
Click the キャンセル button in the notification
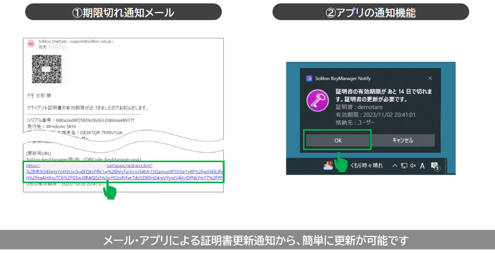403,140
